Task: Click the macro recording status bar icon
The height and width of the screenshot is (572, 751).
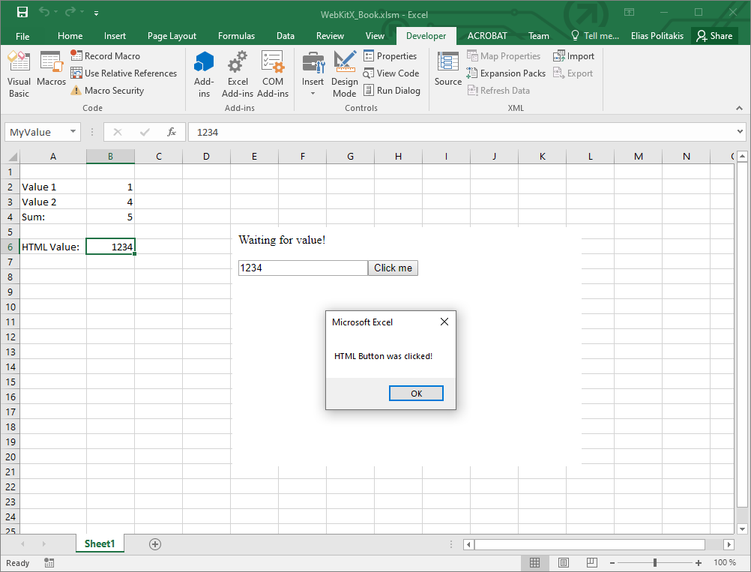Action: [49, 563]
